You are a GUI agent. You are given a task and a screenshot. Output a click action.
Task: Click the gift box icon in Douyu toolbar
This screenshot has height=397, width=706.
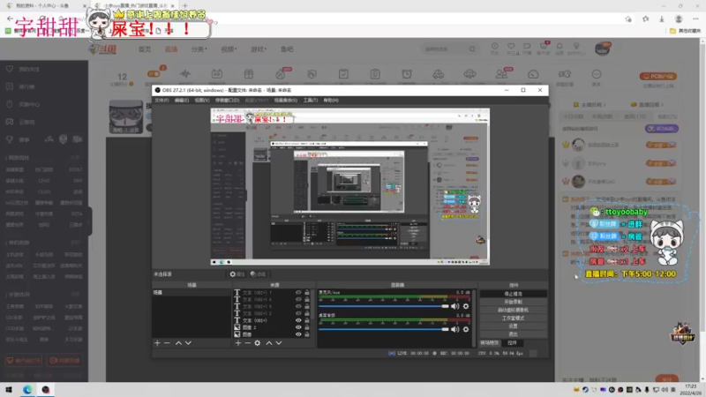click(x=249, y=74)
